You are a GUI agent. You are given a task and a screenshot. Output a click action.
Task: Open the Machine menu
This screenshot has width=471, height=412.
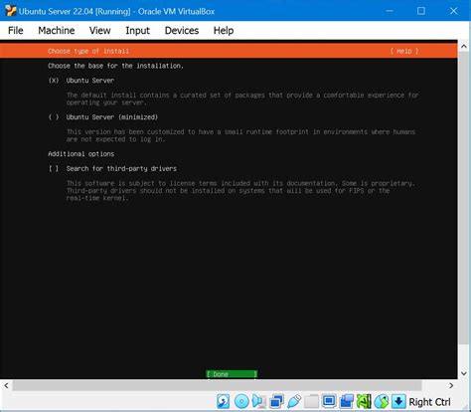tap(57, 31)
